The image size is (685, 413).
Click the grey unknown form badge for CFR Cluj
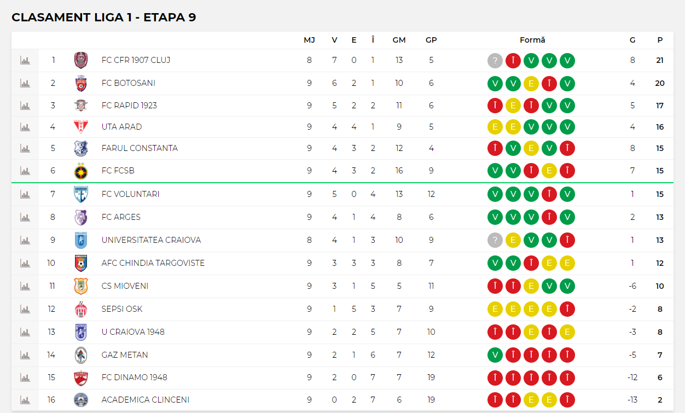[495, 61]
